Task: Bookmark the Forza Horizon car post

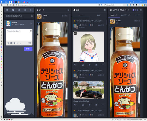Action: [96, 105]
